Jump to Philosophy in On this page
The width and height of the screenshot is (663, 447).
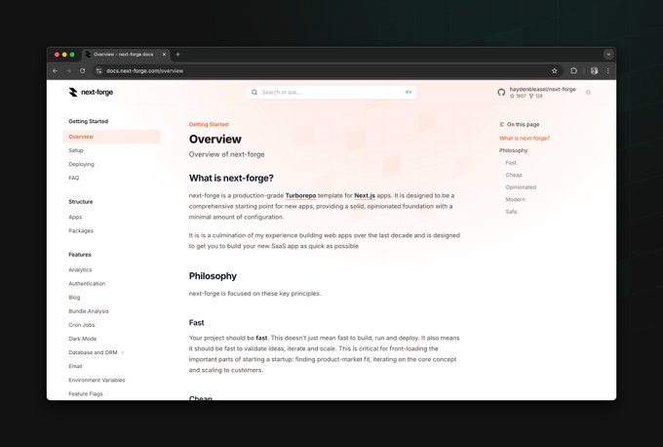coord(513,150)
